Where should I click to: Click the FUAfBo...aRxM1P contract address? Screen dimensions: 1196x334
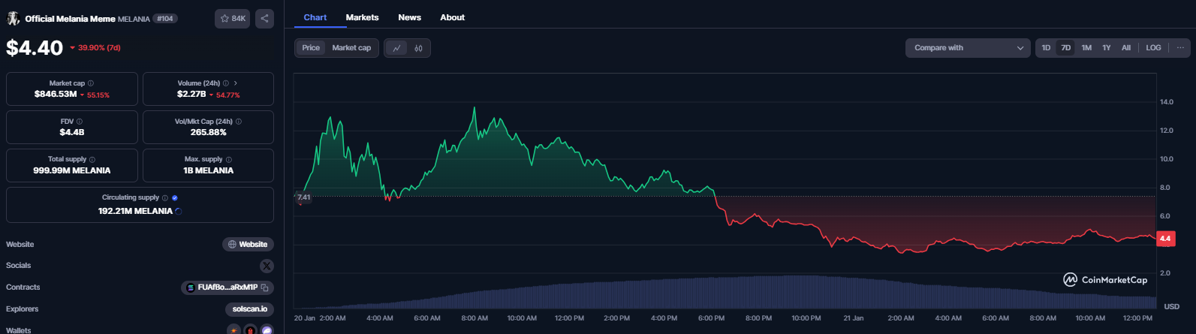227,287
